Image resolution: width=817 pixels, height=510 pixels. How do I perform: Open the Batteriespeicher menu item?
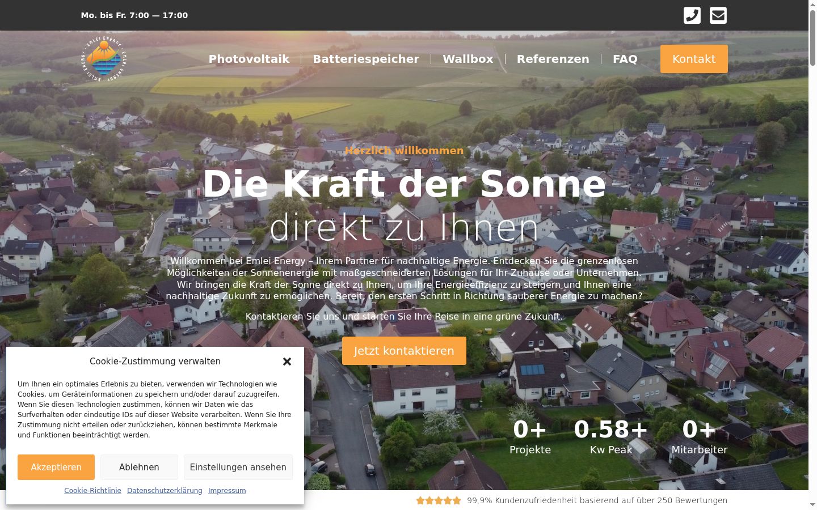366,59
